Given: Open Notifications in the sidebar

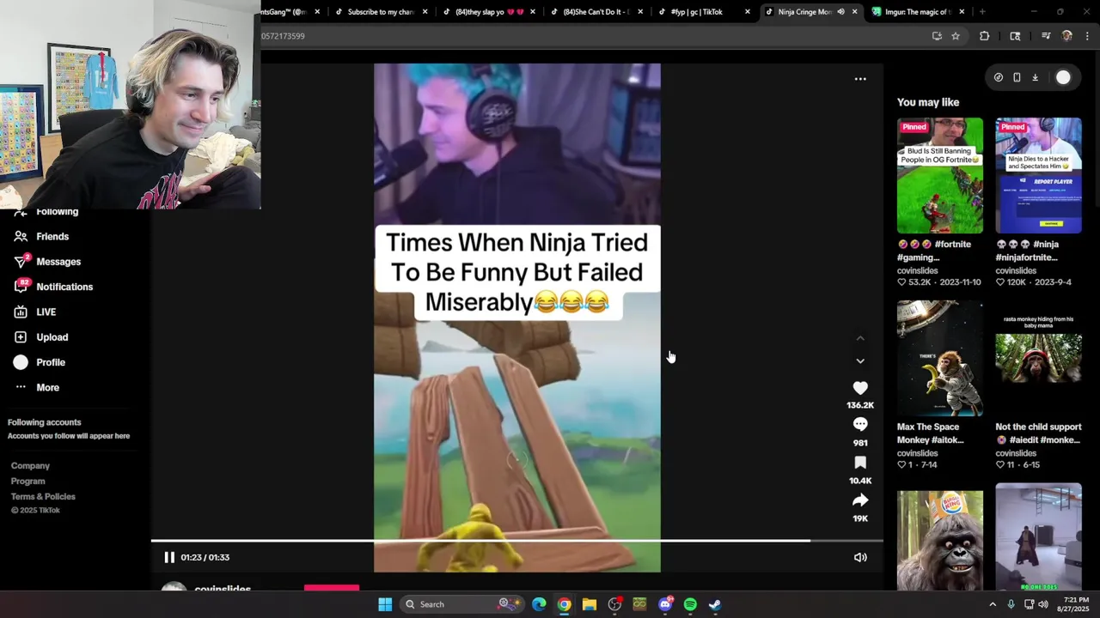Looking at the screenshot, I should 64,287.
